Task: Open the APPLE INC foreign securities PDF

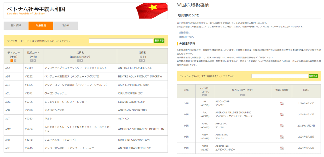Action: [281, 126]
